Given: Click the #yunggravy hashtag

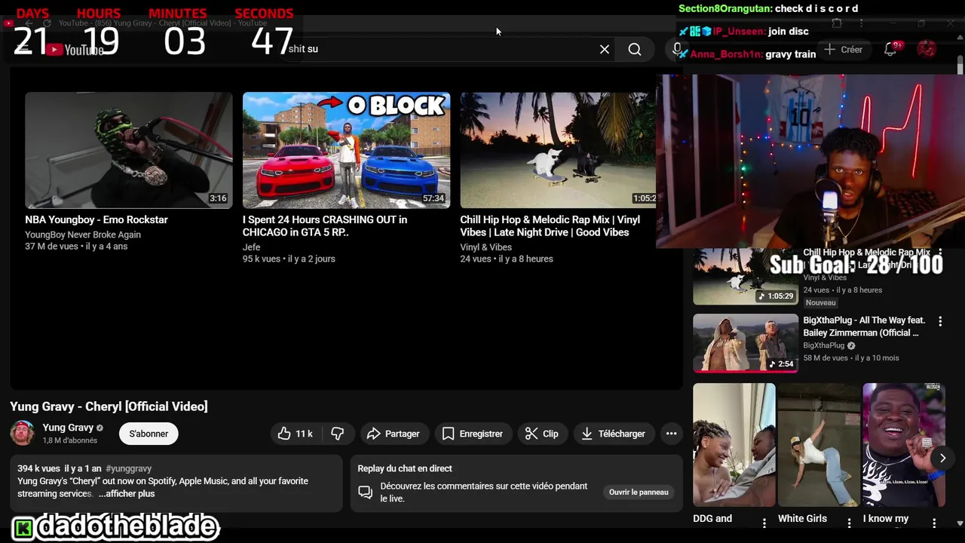Looking at the screenshot, I should tap(129, 468).
